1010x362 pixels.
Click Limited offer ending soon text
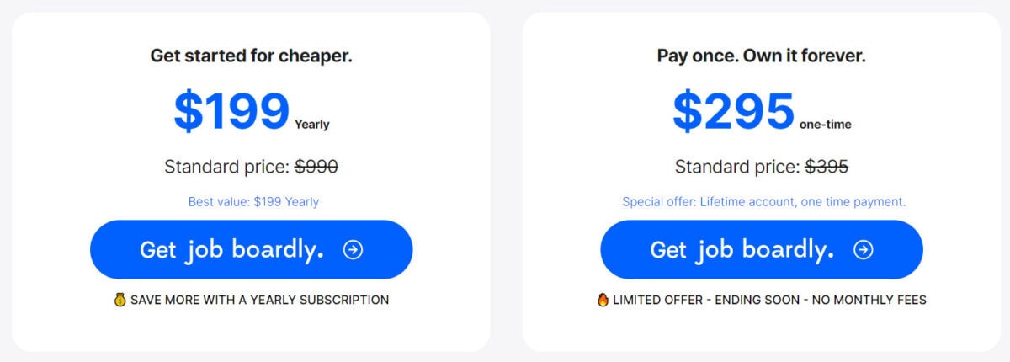point(769,300)
